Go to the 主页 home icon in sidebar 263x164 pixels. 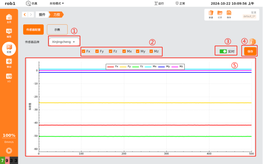[x=9, y=17]
